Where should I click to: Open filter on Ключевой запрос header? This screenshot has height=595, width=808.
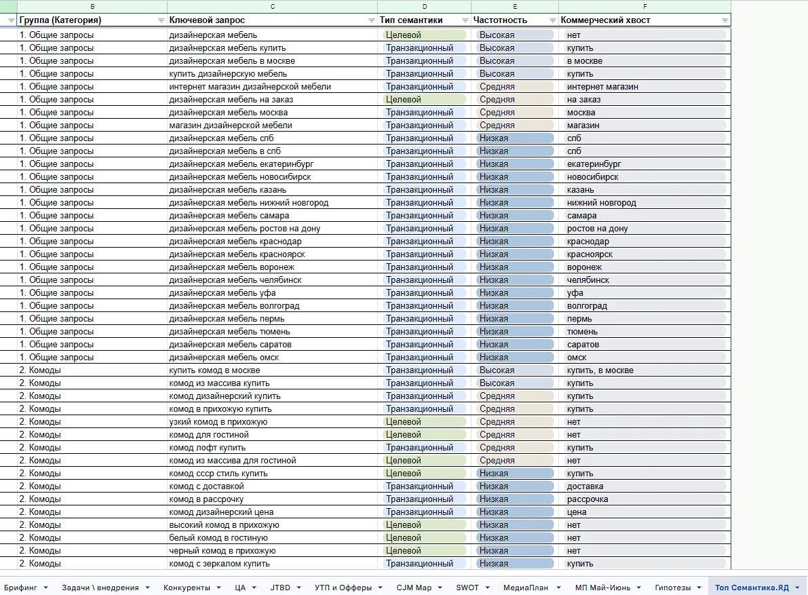point(371,20)
